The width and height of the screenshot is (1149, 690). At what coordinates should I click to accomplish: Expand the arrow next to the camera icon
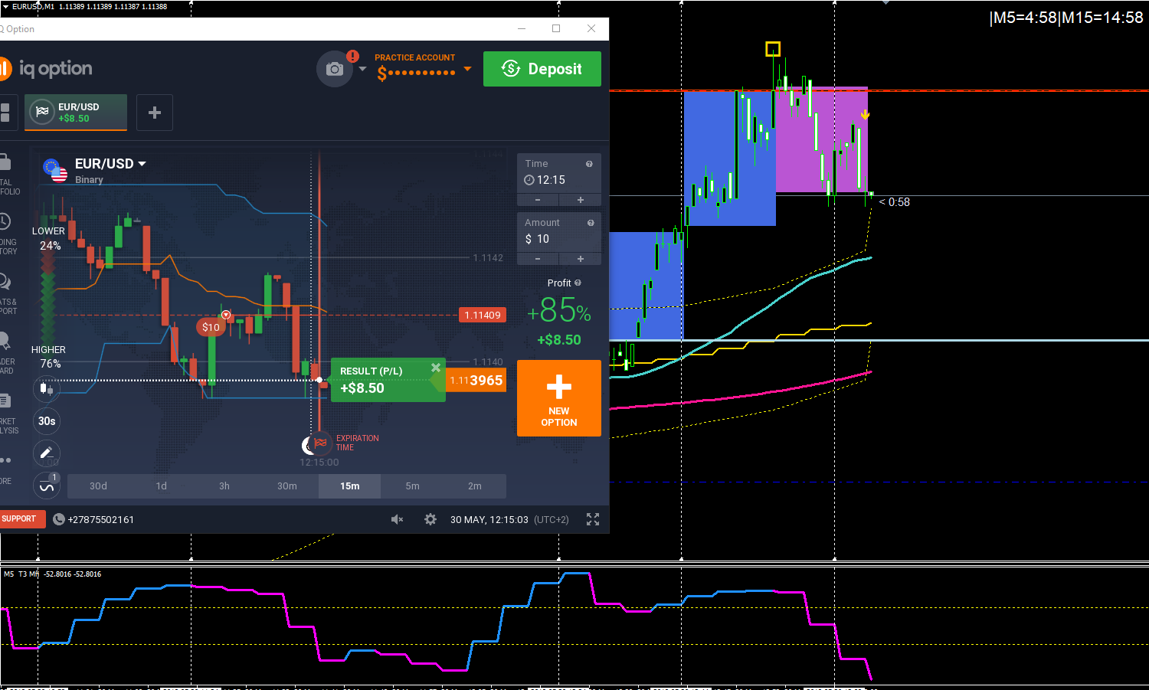[x=362, y=70]
